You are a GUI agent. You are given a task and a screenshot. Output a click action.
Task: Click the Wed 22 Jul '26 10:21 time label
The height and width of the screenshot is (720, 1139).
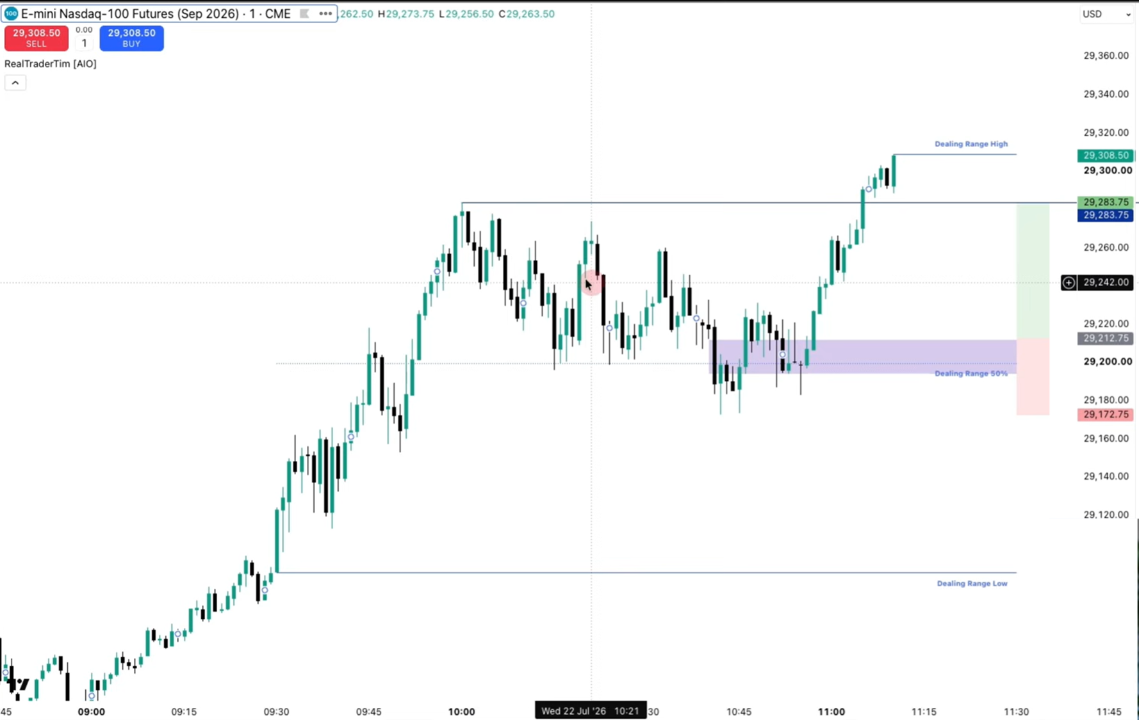pyautogui.click(x=591, y=710)
